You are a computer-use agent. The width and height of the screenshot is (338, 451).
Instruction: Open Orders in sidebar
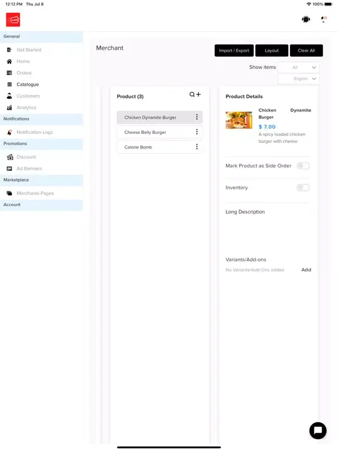coord(24,73)
